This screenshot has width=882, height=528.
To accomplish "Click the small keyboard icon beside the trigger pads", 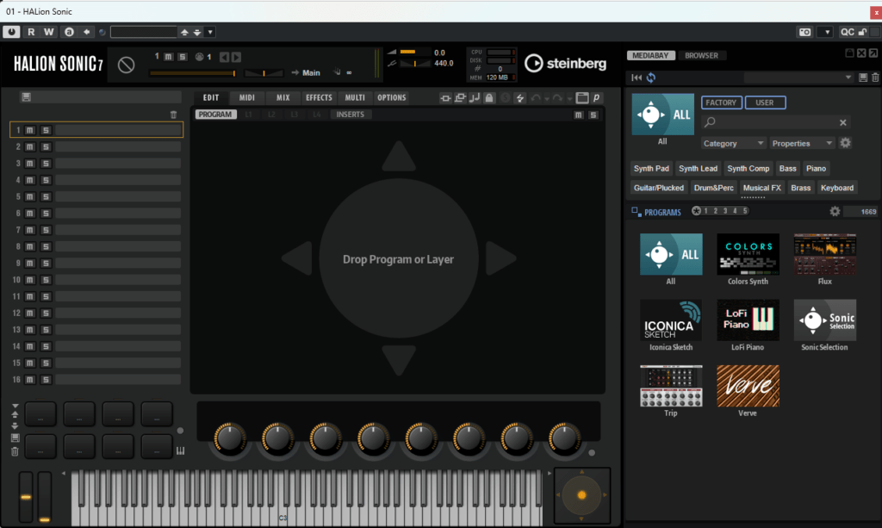I will [x=180, y=450].
